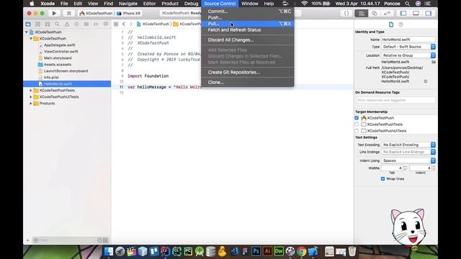Click the Stop button in toolbar
Viewport: 461px width, 259px height.
(x=69, y=13)
